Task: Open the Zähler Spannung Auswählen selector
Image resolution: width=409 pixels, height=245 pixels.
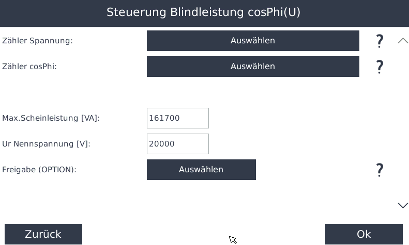Action: coord(253,41)
